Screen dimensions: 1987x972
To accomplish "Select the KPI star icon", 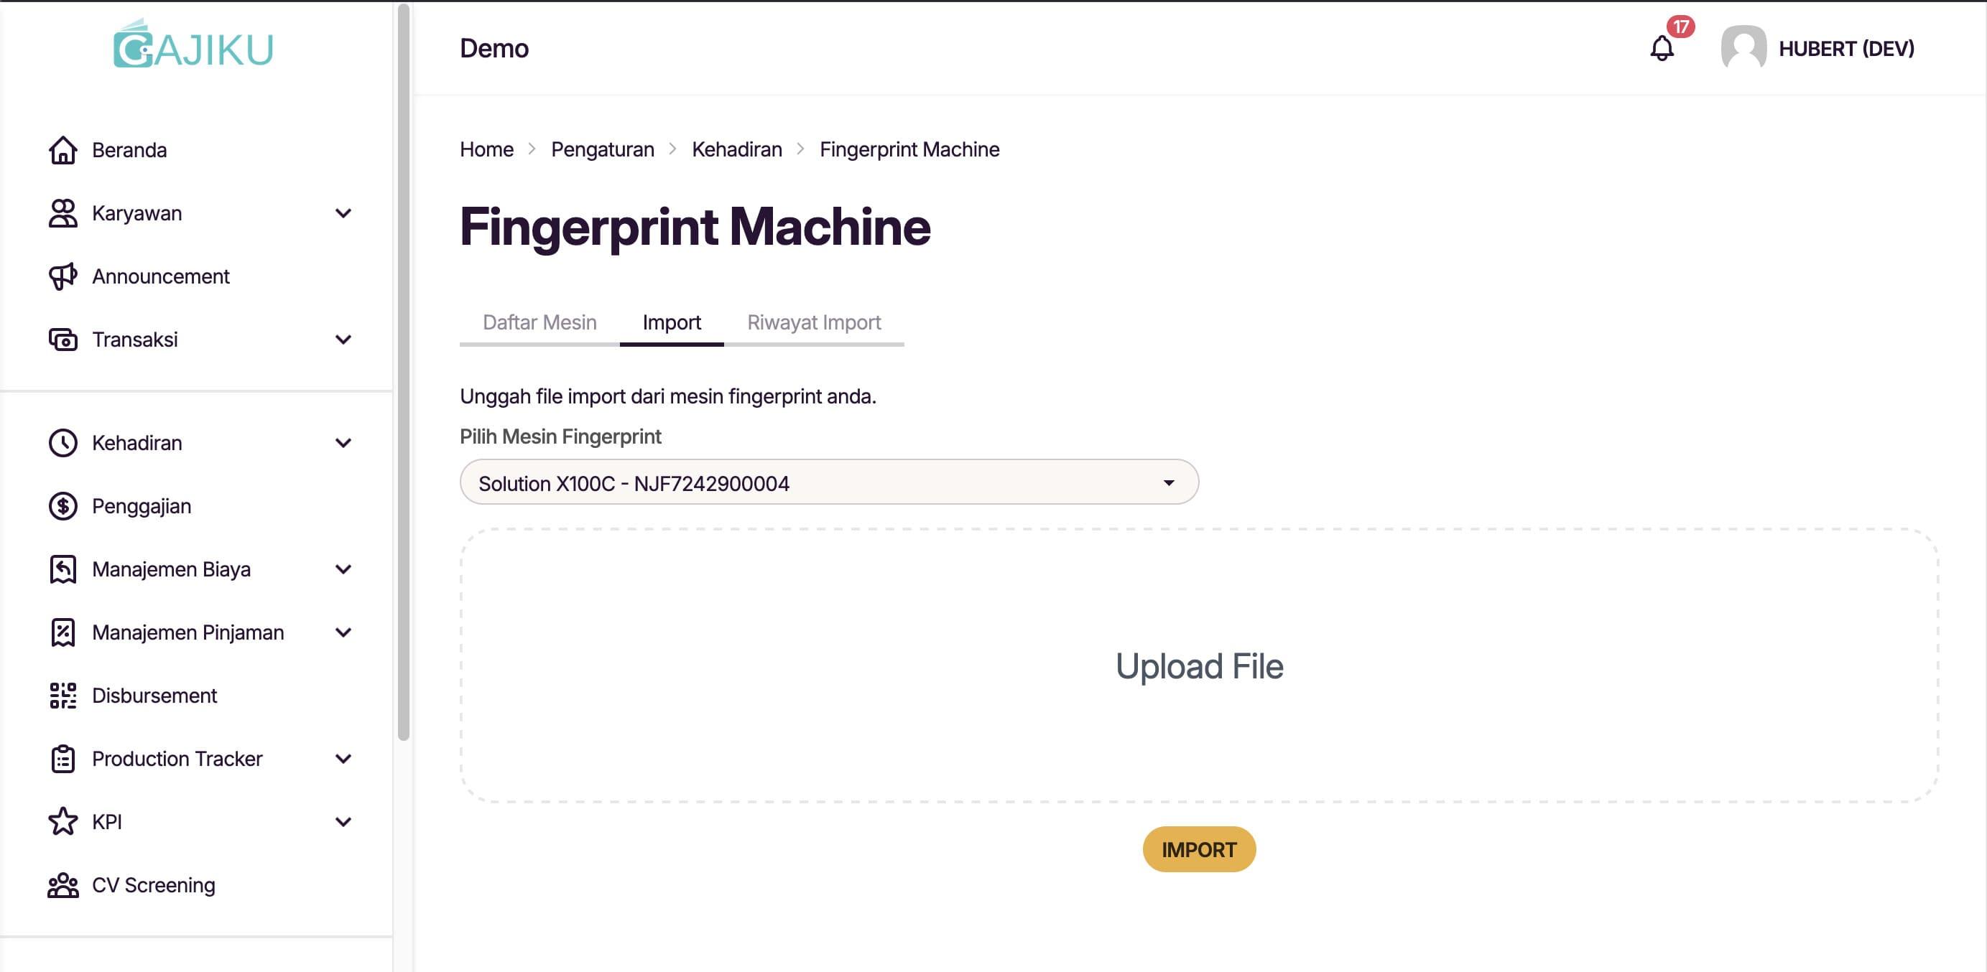I will [62, 822].
